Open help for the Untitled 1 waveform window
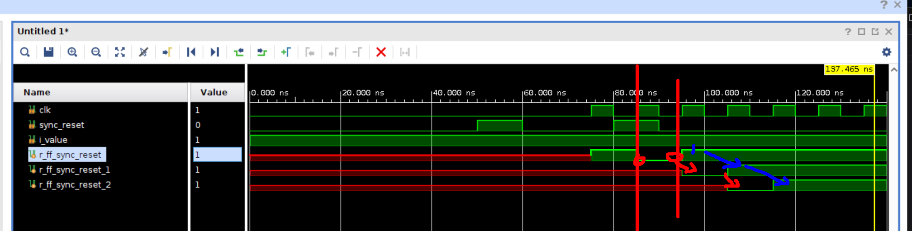 tap(848, 32)
